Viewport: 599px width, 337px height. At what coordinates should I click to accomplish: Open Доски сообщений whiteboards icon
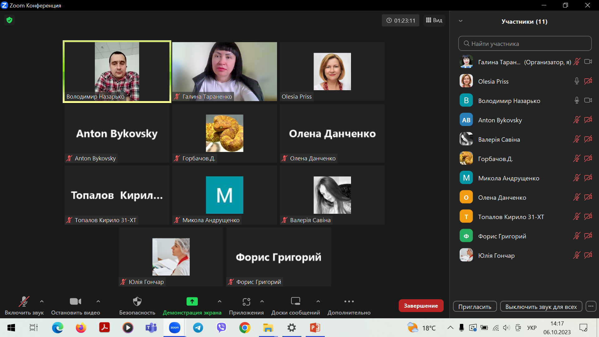(x=295, y=302)
